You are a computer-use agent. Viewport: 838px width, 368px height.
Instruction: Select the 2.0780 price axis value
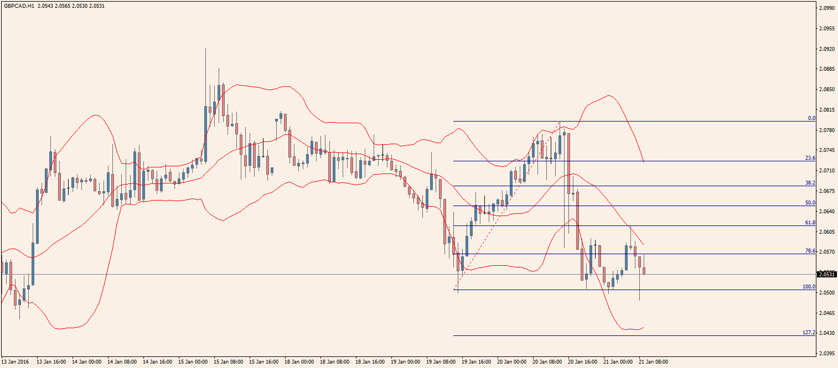[827, 130]
